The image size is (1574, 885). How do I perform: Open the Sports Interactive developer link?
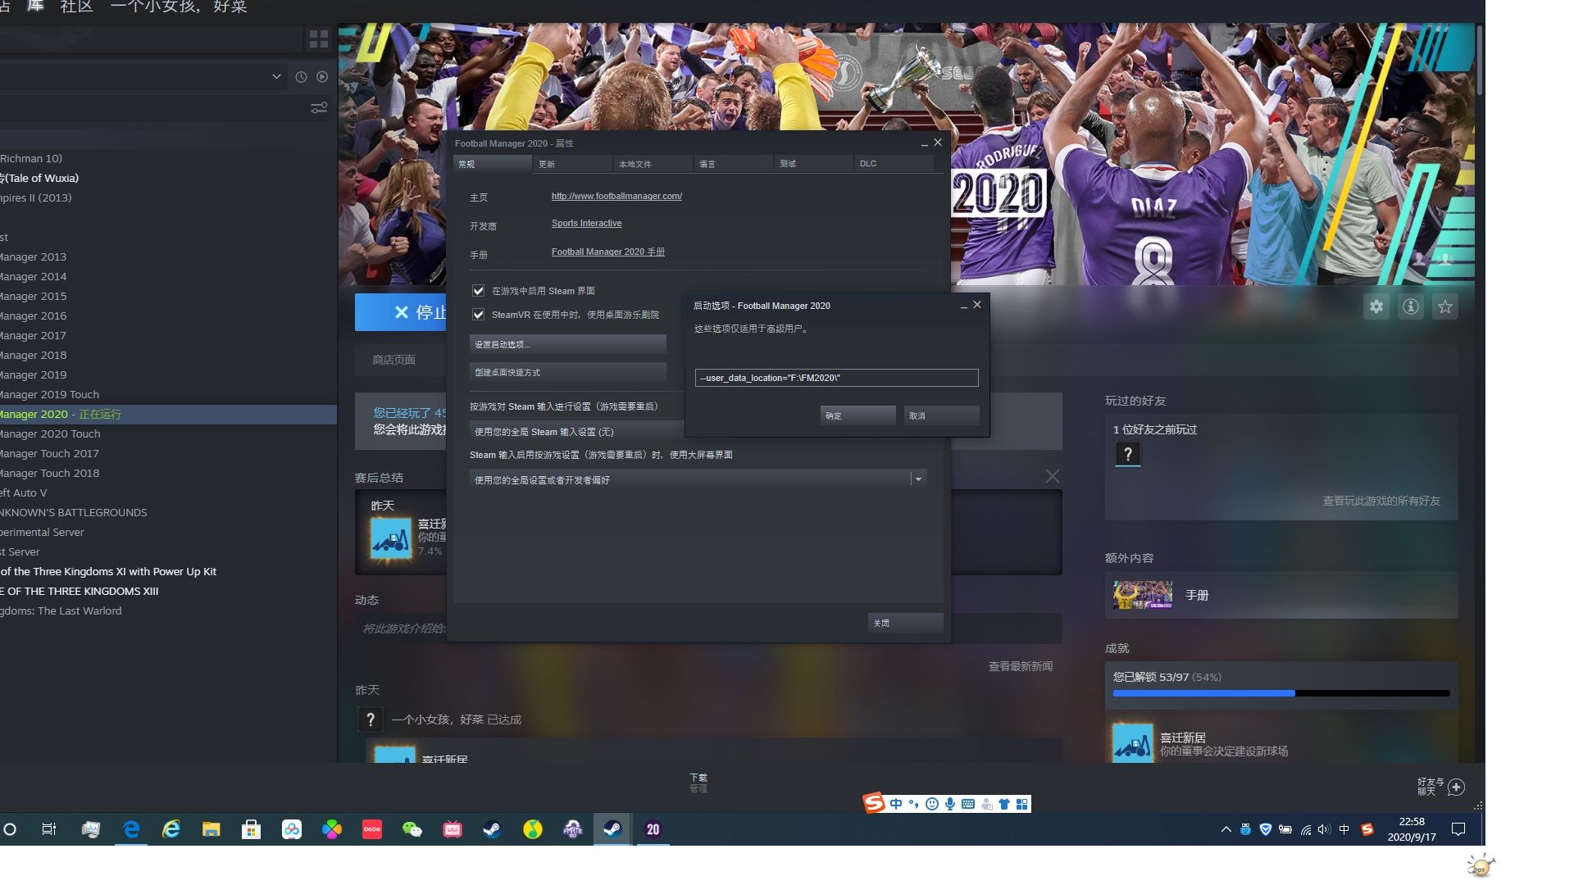point(586,223)
